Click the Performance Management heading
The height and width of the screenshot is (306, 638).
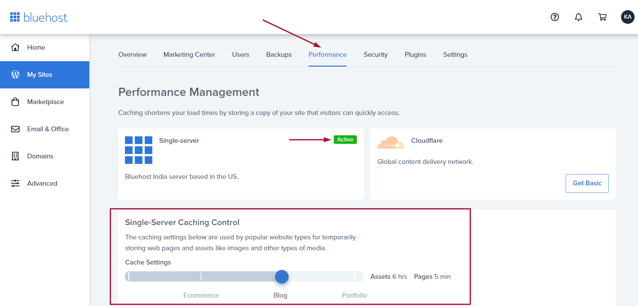coord(189,92)
